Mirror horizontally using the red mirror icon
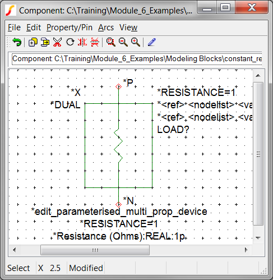 (x=82, y=42)
